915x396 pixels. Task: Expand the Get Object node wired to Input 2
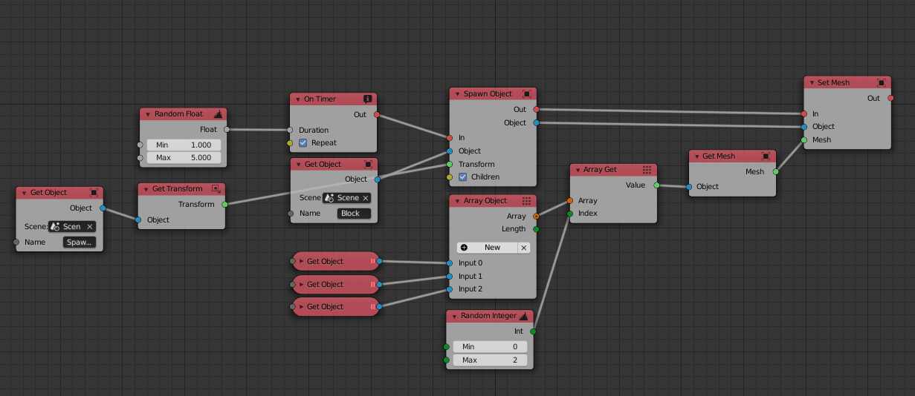pyautogui.click(x=302, y=306)
